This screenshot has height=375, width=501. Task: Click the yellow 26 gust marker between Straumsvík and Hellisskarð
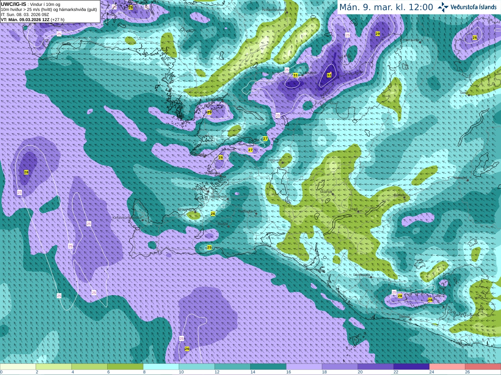point(213,214)
